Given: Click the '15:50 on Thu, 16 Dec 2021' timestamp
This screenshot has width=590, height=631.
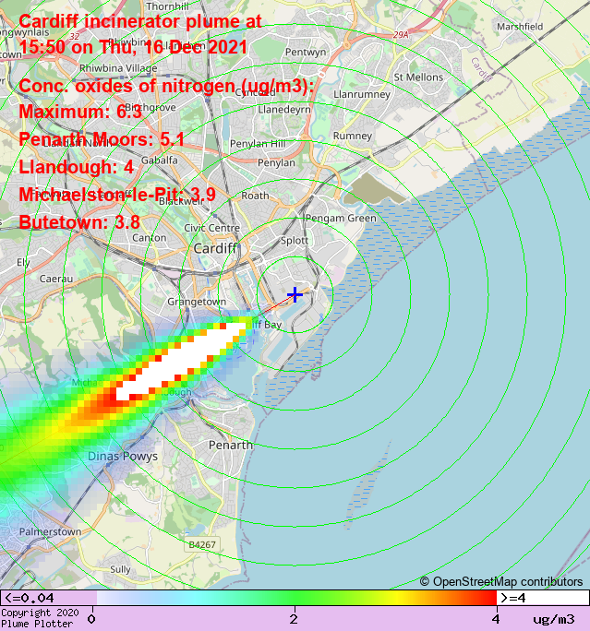Looking at the screenshot, I should (133, 47).
